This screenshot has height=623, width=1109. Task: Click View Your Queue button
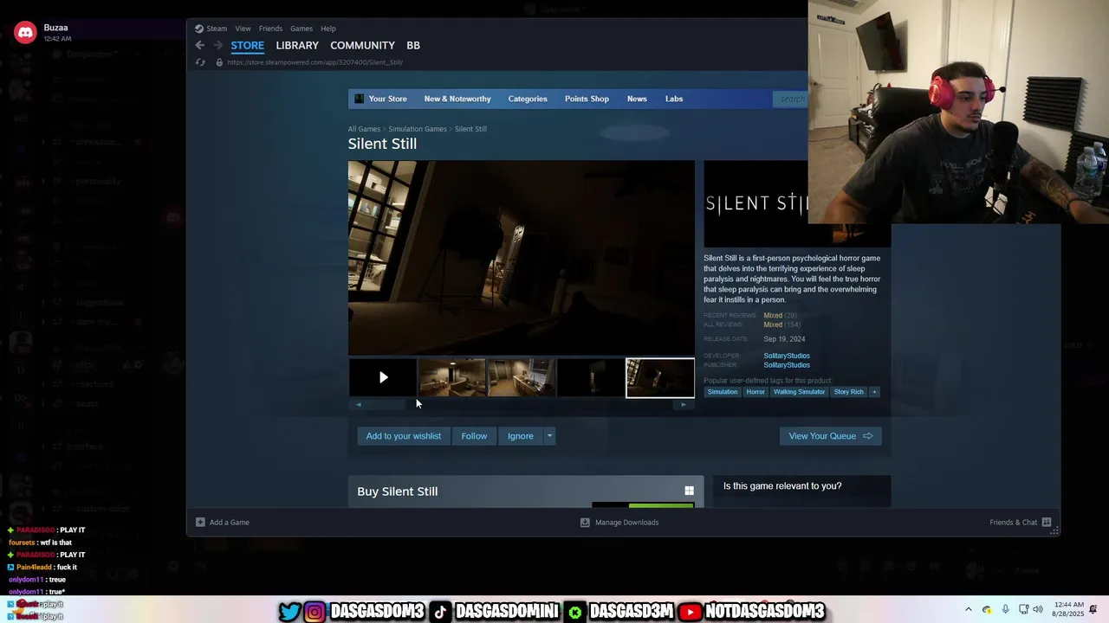coord(830,436)
